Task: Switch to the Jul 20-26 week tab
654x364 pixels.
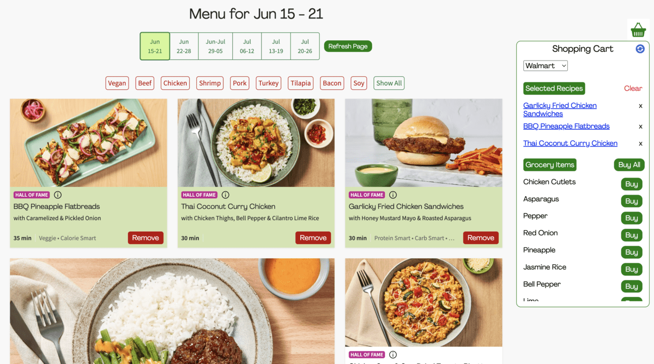Action: pyautogui.click(x=305, y=46)
